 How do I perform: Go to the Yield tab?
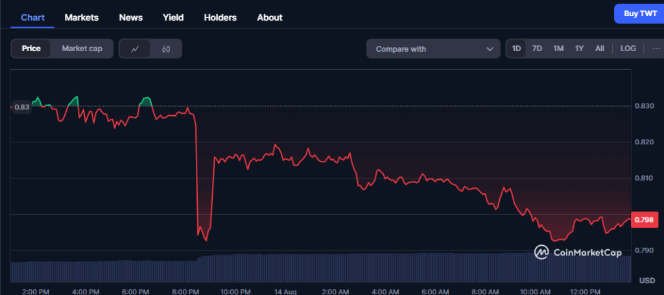[x=173, y=17]
